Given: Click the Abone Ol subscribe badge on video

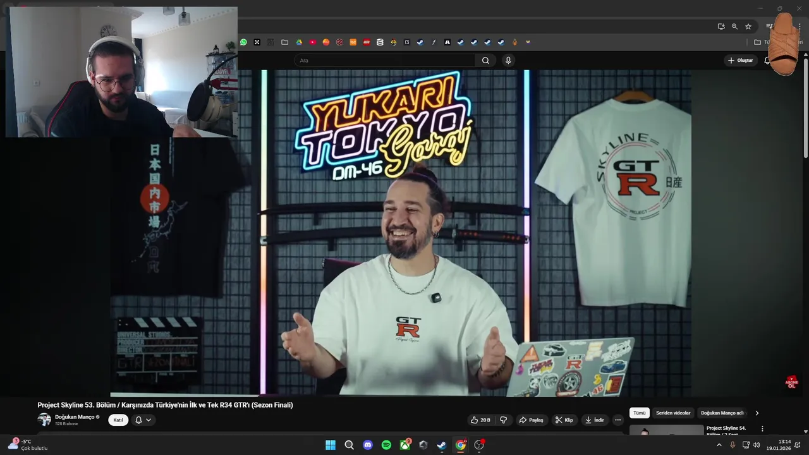Looking at the screenshot, I should (x=791, y=382).
